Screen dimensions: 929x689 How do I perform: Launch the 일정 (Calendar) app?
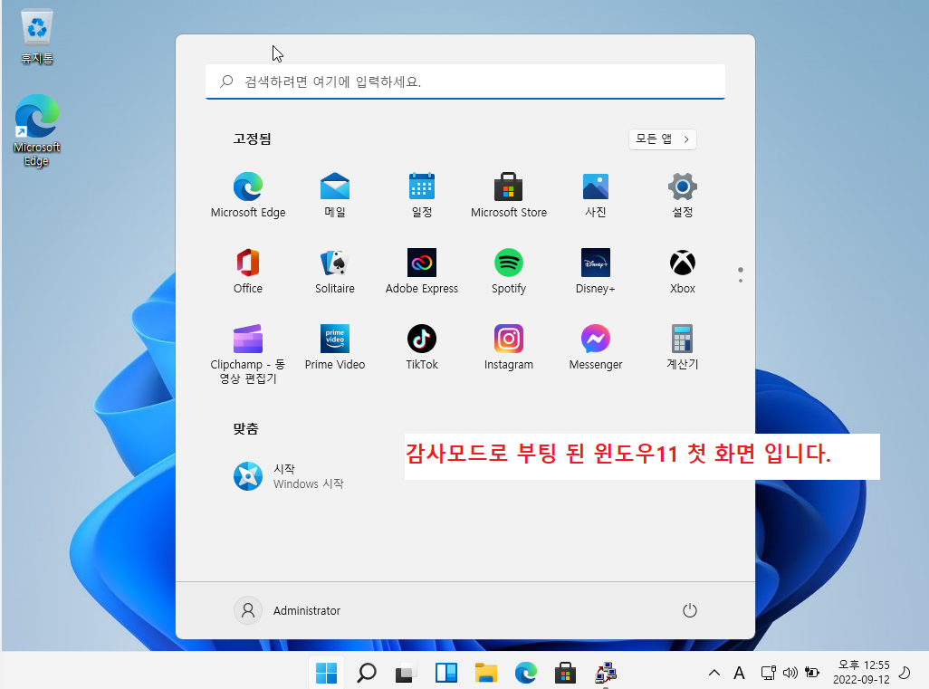[422, 196]
